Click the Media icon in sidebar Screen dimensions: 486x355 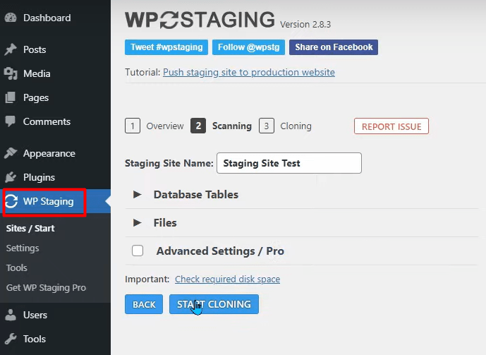click(x=11, y=73)
